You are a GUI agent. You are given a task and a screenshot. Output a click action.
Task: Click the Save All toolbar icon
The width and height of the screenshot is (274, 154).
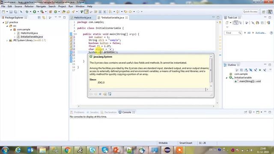[15, 12]
